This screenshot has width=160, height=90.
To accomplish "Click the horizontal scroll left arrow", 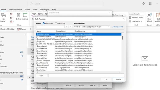I will coord(37,72).
